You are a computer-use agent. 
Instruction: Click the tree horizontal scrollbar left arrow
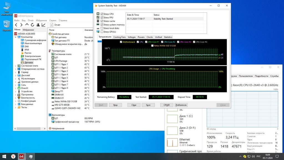[x=15, y=129]
